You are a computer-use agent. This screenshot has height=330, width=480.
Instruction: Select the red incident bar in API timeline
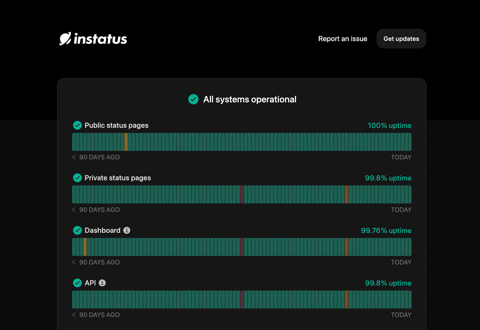point(242,299)
